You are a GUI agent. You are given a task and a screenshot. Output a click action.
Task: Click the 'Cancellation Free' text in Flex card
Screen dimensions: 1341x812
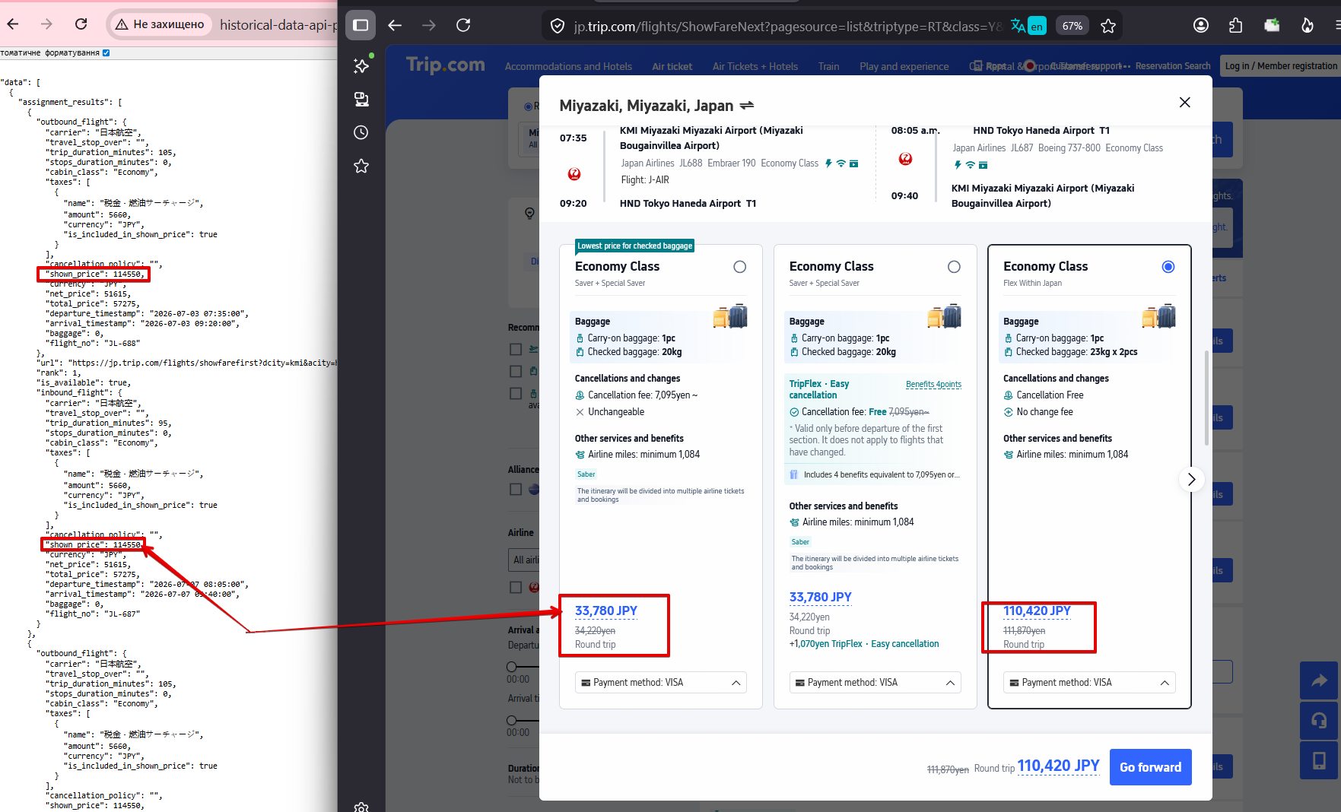tap(1050, 395)
